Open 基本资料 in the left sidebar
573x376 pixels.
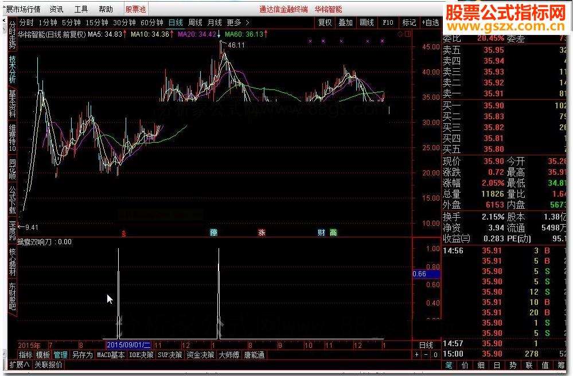12,103
